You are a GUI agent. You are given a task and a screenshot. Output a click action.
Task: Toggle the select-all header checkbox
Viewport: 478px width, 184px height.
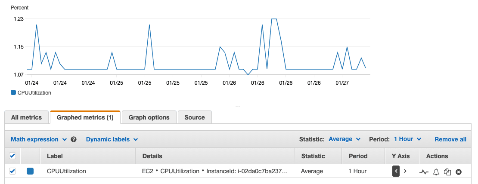12,156
